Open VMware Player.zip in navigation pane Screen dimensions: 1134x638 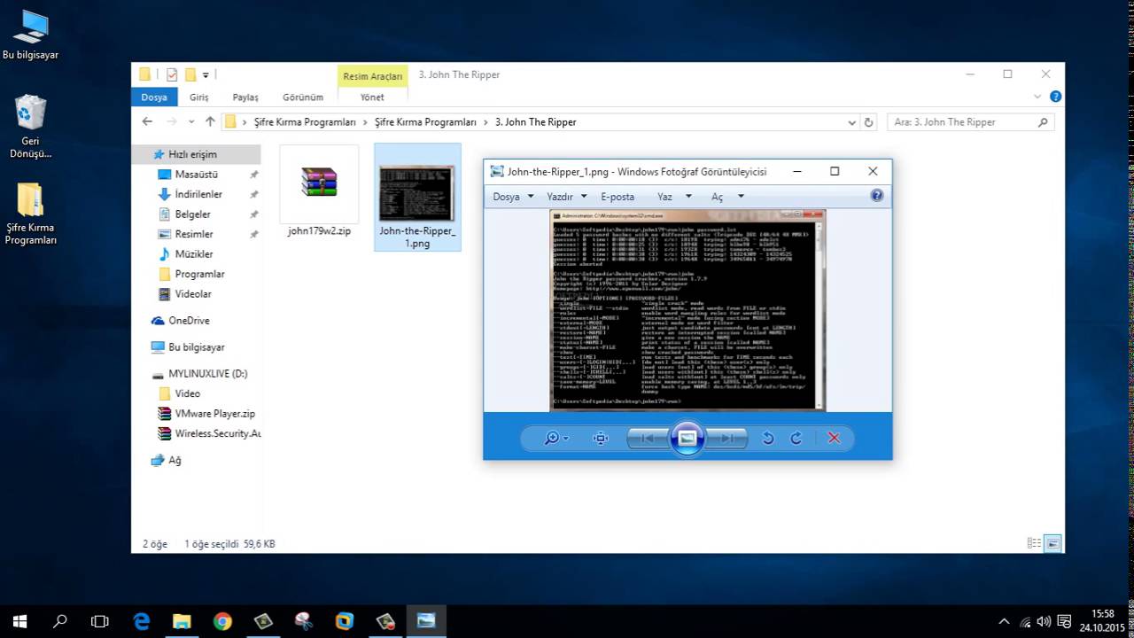pos(214,414)
